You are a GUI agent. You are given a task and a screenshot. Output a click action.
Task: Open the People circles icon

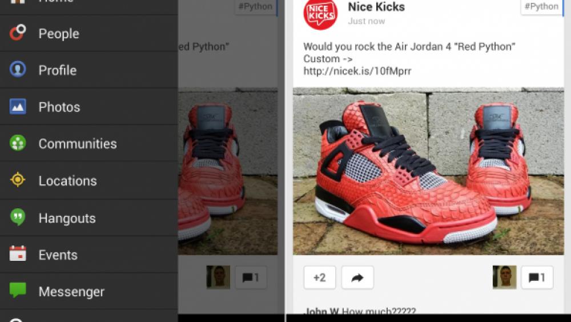point(18,33)
